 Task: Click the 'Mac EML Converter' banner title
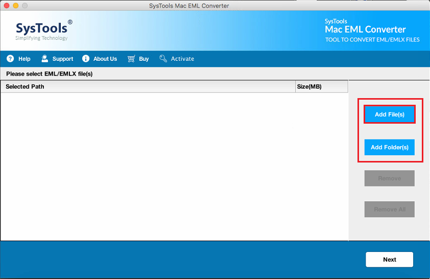pos(365,29)
